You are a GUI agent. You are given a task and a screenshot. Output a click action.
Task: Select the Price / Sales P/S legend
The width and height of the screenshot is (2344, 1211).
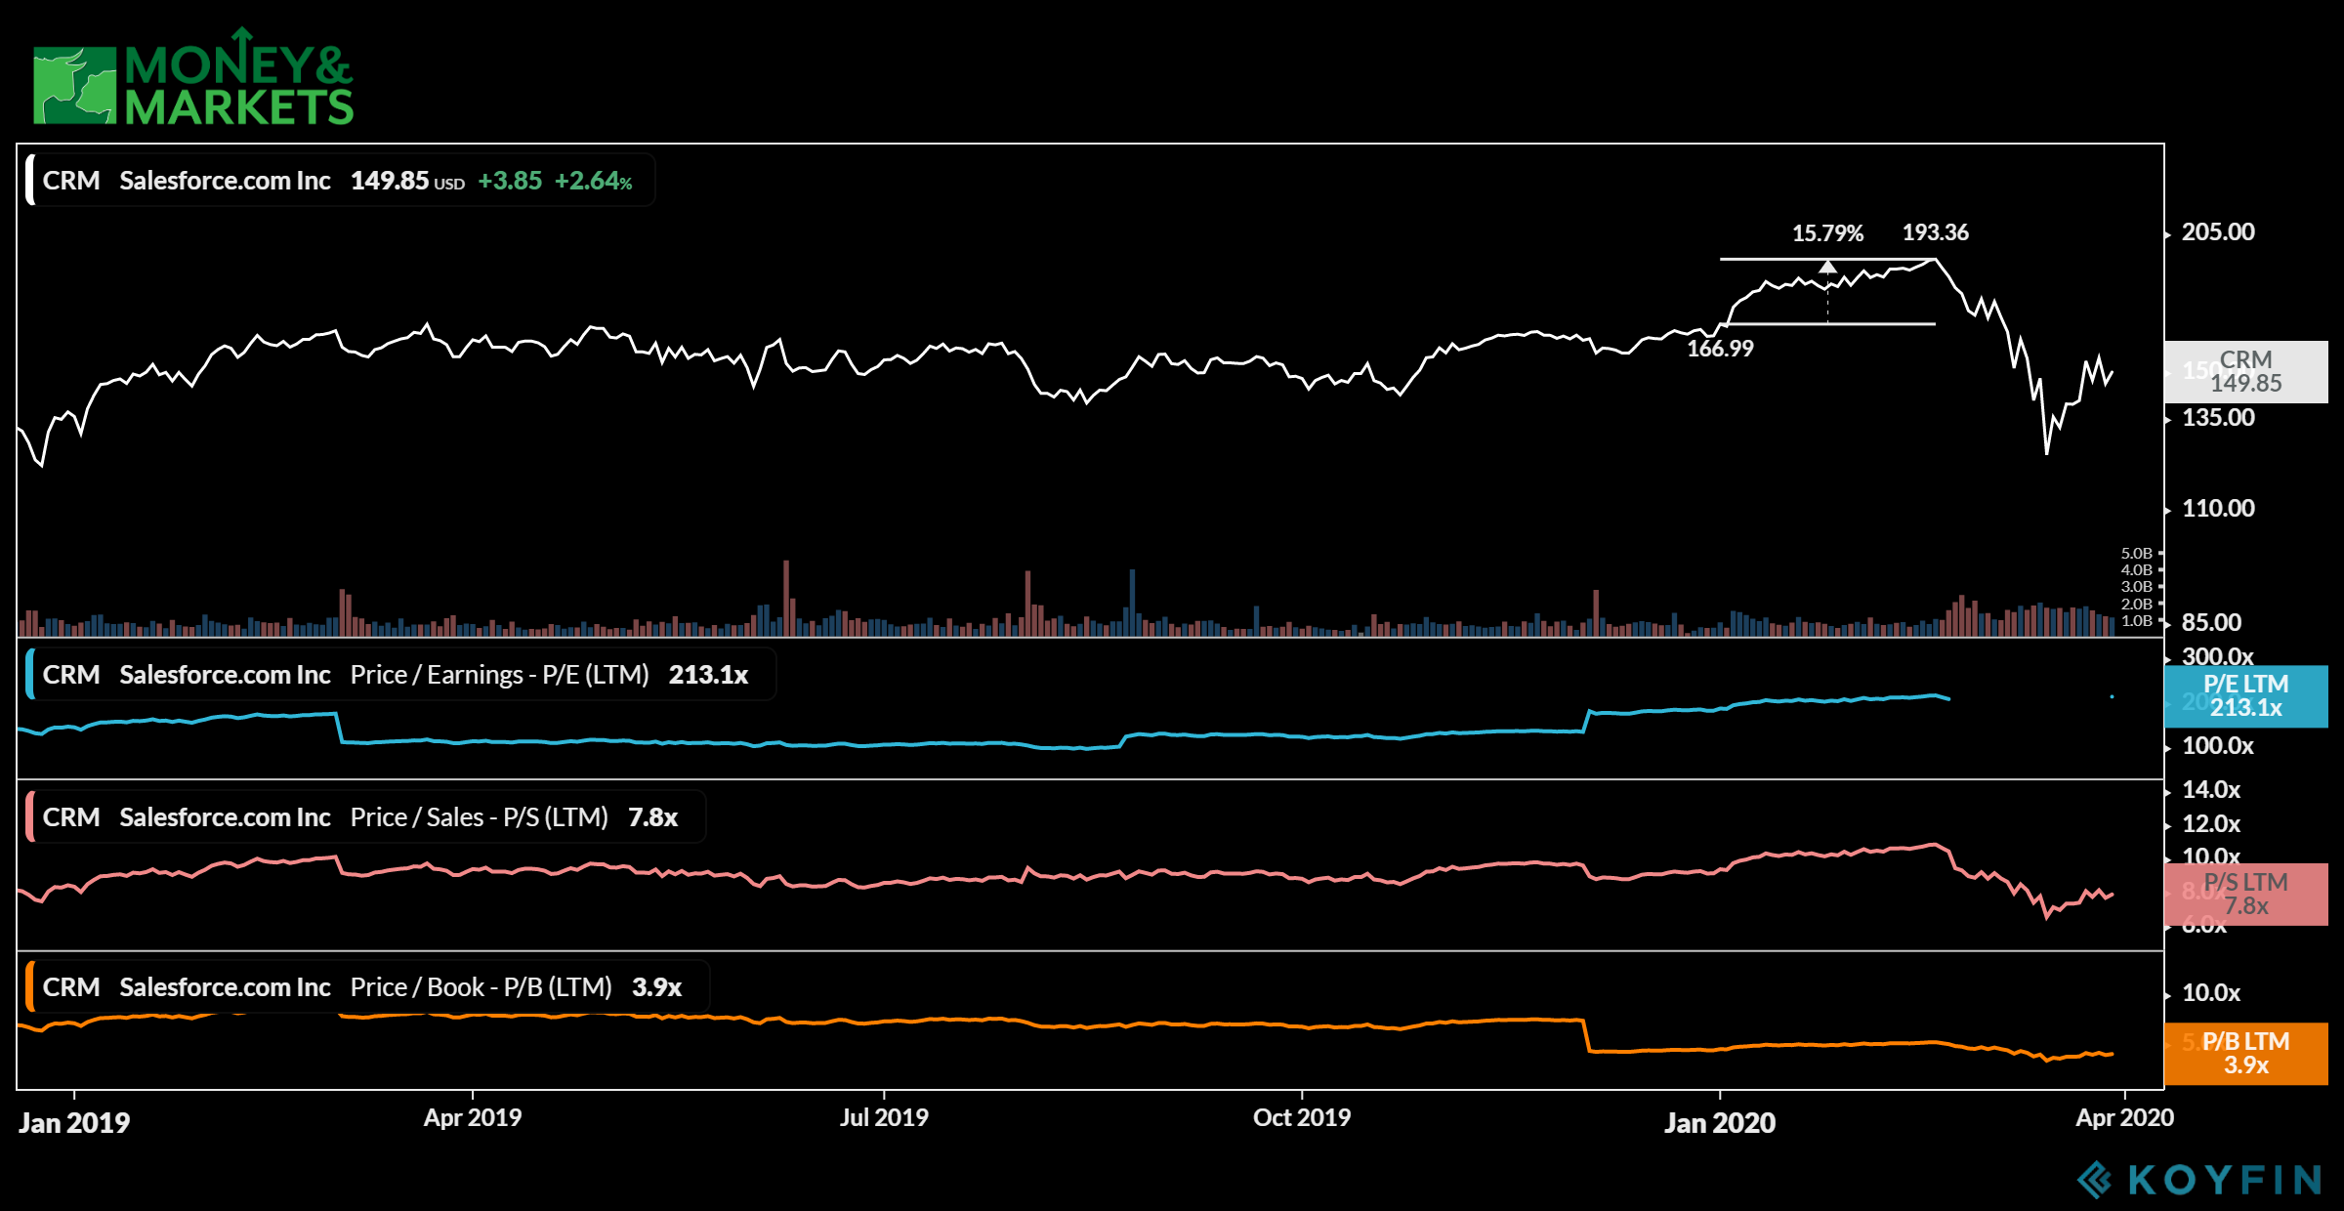pyautogui.click(x=365, y=817)
